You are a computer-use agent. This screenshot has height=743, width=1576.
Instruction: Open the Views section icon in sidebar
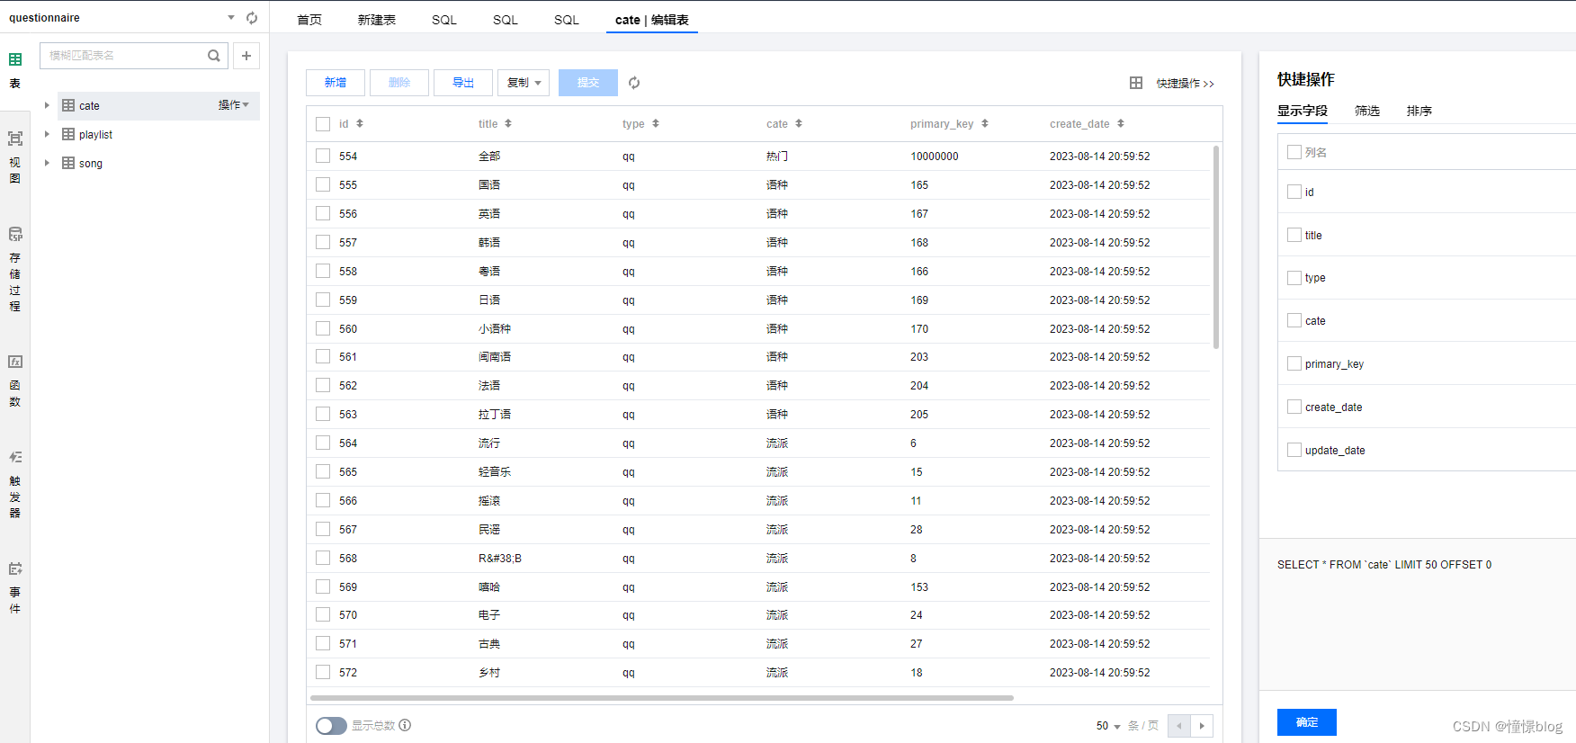(x=15, y=139)
